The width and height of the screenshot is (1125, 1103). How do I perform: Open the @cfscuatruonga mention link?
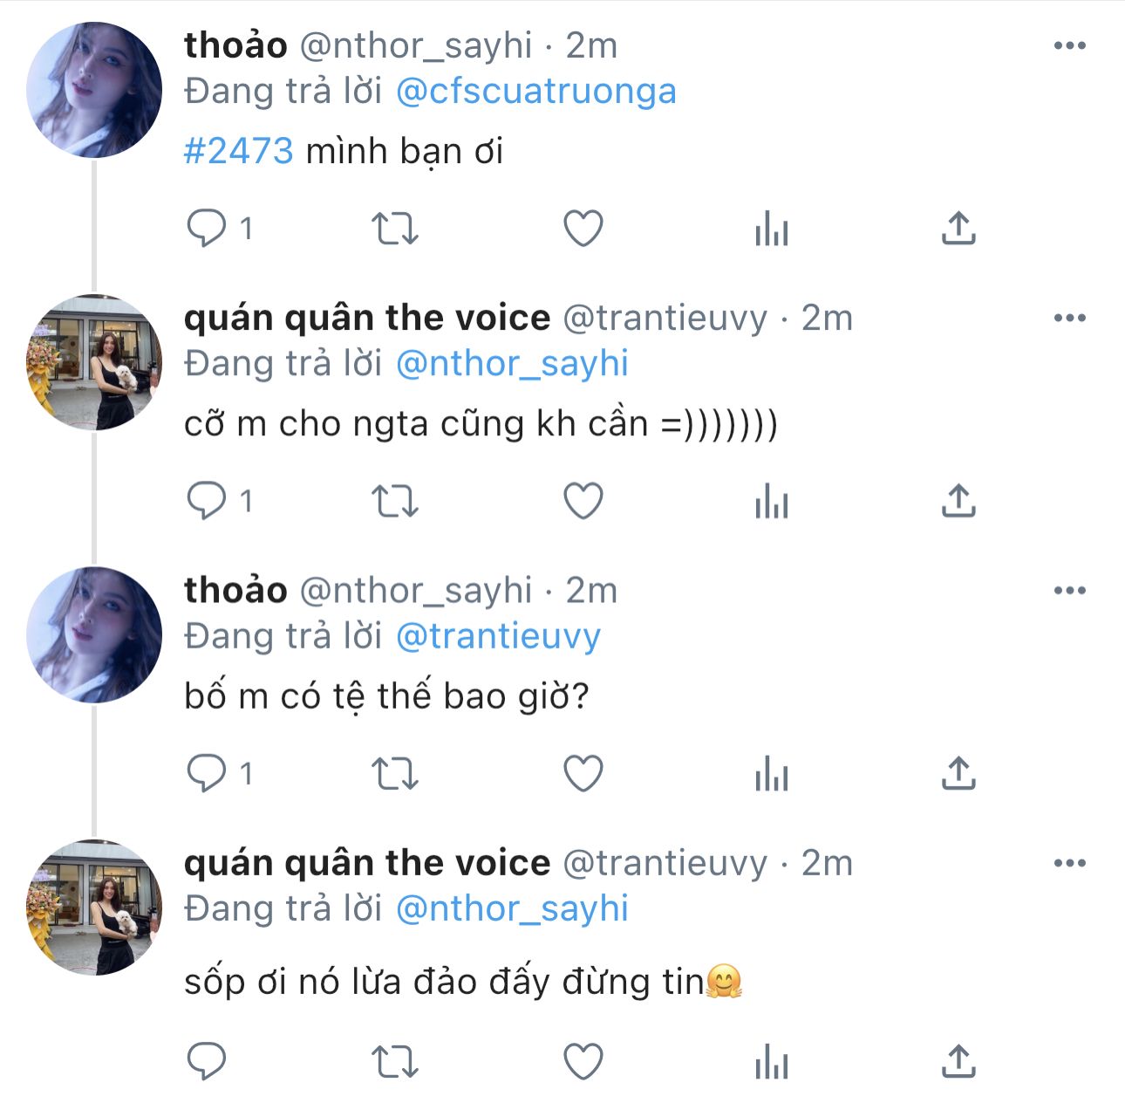pyautogui.click(x=535, y=92)
